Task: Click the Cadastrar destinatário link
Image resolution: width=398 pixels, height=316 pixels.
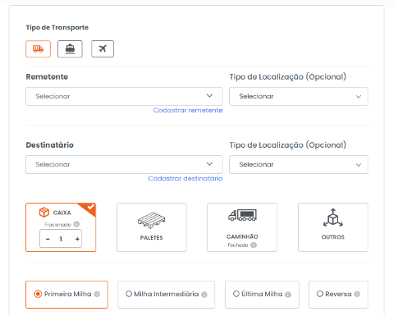Action: pos(185,178)
